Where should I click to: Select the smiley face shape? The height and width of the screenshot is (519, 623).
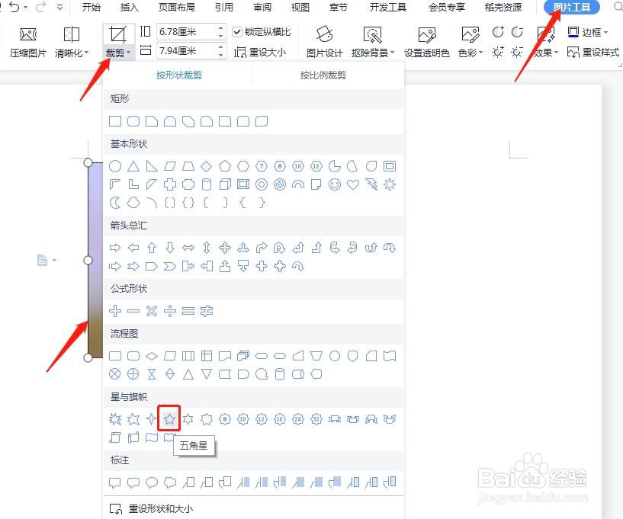click(x=335, y=184)
